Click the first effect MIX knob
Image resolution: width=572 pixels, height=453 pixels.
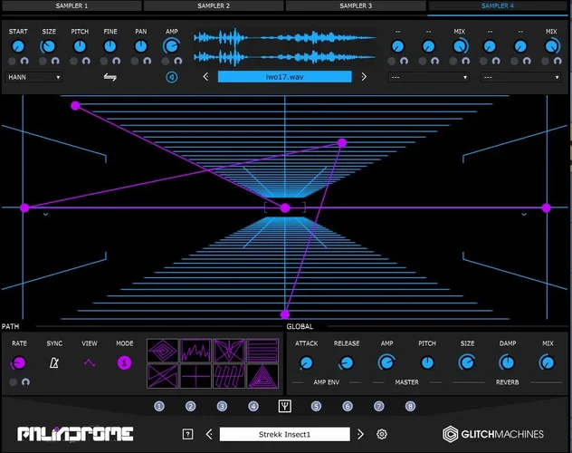coord(460,46)
